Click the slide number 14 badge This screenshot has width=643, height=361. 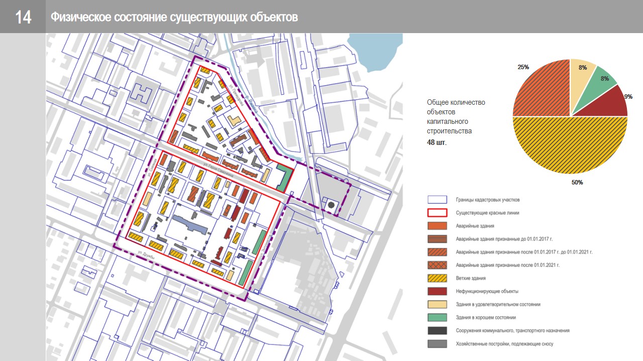(23, 17)
